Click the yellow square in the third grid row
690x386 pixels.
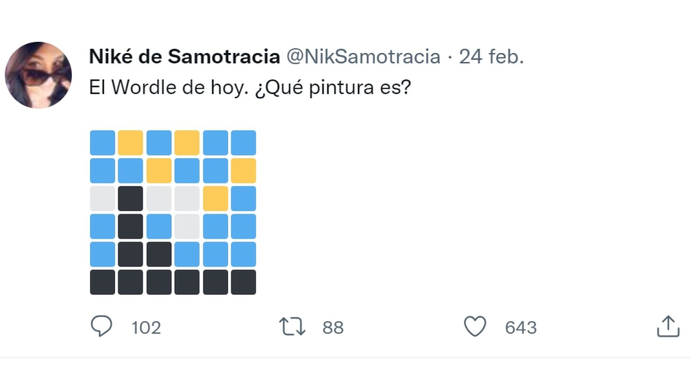click(x=215, y=199)
